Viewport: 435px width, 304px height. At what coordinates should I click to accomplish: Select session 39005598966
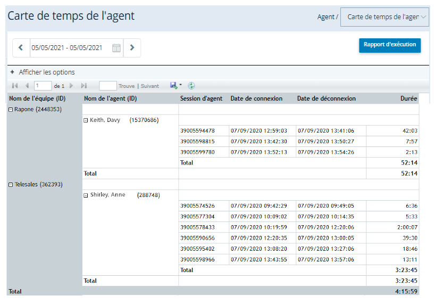[197, 260]
